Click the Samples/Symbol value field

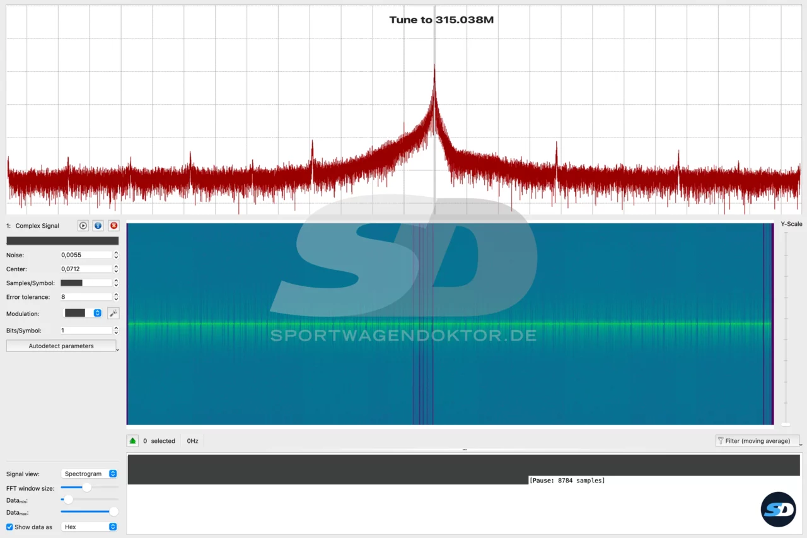(86, 283)
